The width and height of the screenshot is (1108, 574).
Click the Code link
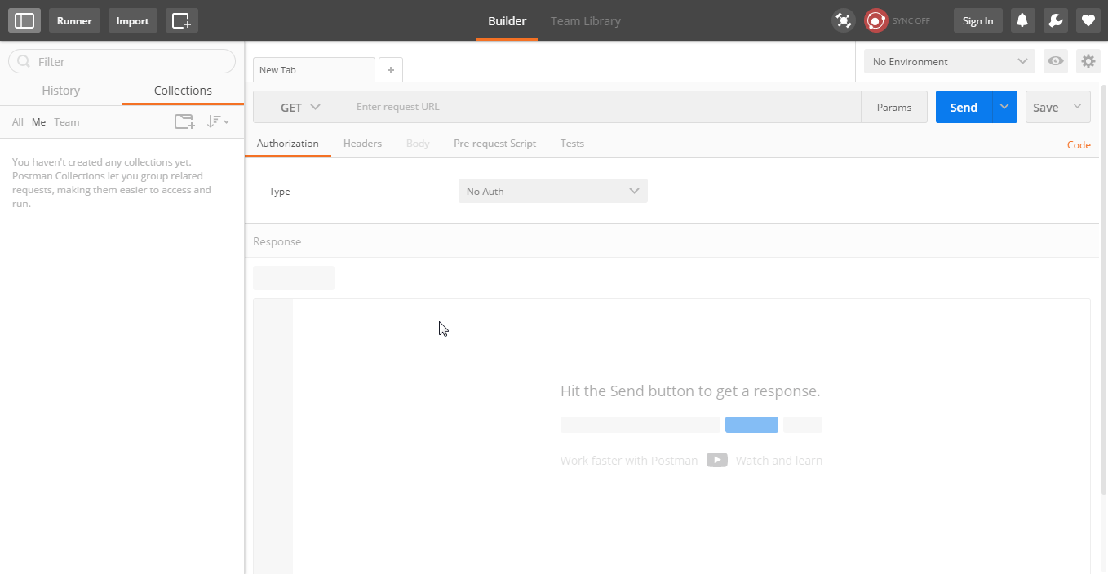pyautogui.click(x=1078, y=144)
